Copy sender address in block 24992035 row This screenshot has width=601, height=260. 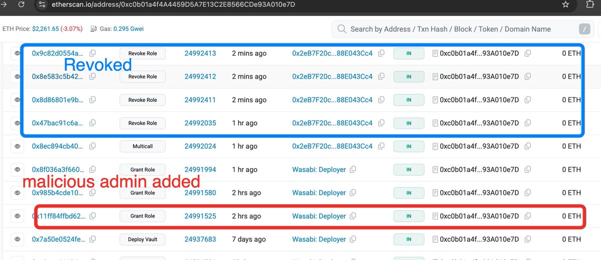pos(381,123)
